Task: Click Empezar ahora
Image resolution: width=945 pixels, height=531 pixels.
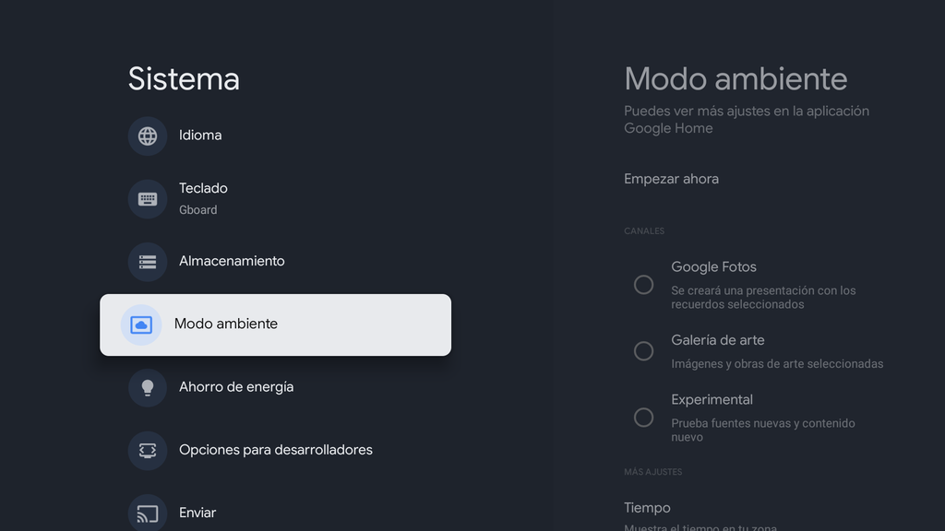Action: click(x=671, y=180)
